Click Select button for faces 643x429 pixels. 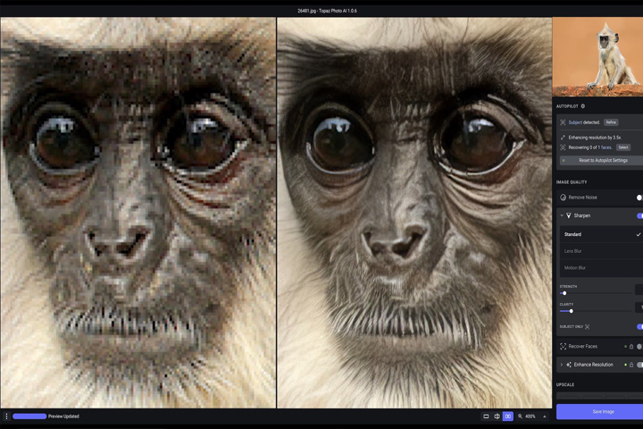pos(623,147)
